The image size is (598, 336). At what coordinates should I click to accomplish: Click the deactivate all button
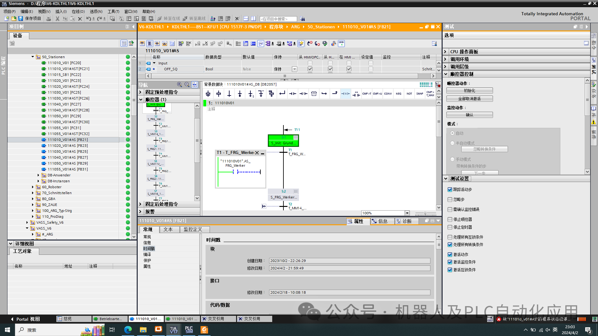point(469,99)
